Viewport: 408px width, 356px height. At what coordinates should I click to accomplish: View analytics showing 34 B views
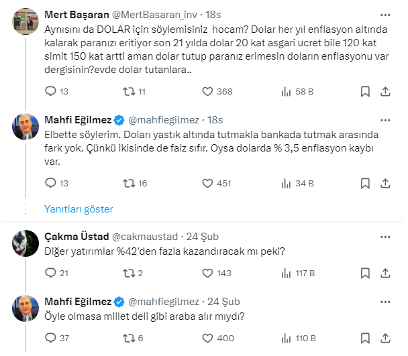point(287,182)
